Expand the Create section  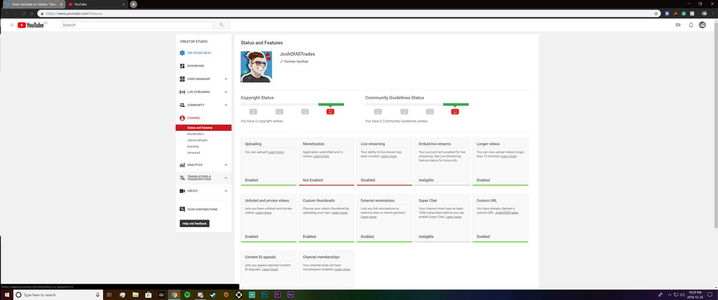pyautogui.click(x=226, y=191)
